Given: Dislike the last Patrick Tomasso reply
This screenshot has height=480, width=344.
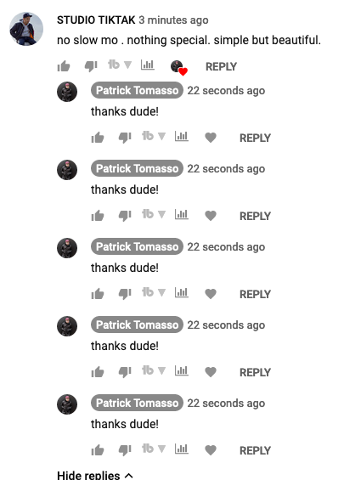Looking at the screenshot, I should [x=125, y=450].
